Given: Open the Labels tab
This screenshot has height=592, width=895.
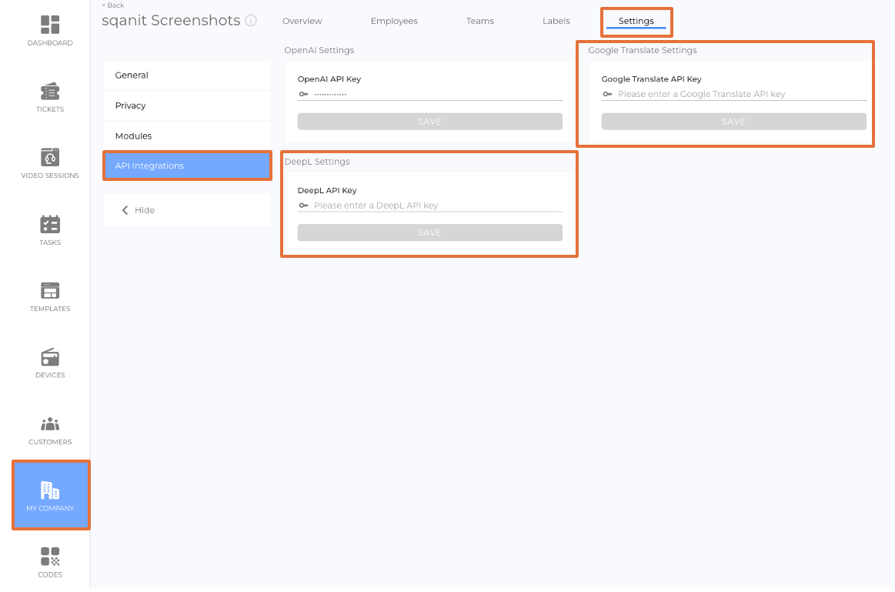Looking at the screenshot, I should coord(556,21).
